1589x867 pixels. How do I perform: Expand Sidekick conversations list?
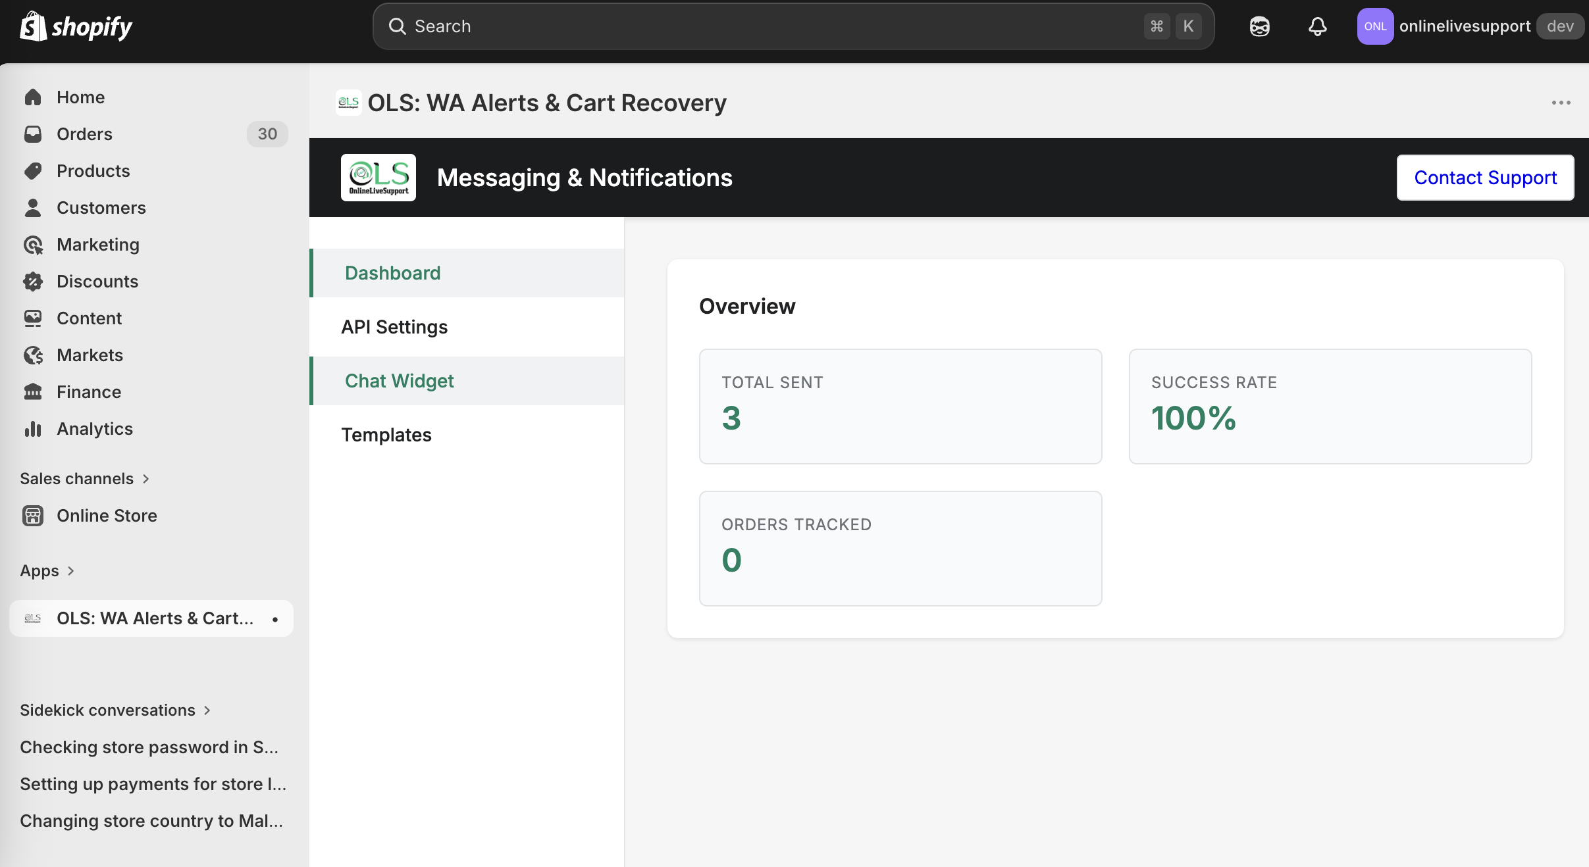coord(115,710)
